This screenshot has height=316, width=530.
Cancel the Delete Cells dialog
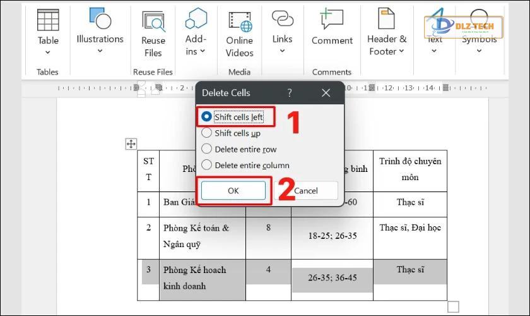pyautogui.click(x=306, y=191)
